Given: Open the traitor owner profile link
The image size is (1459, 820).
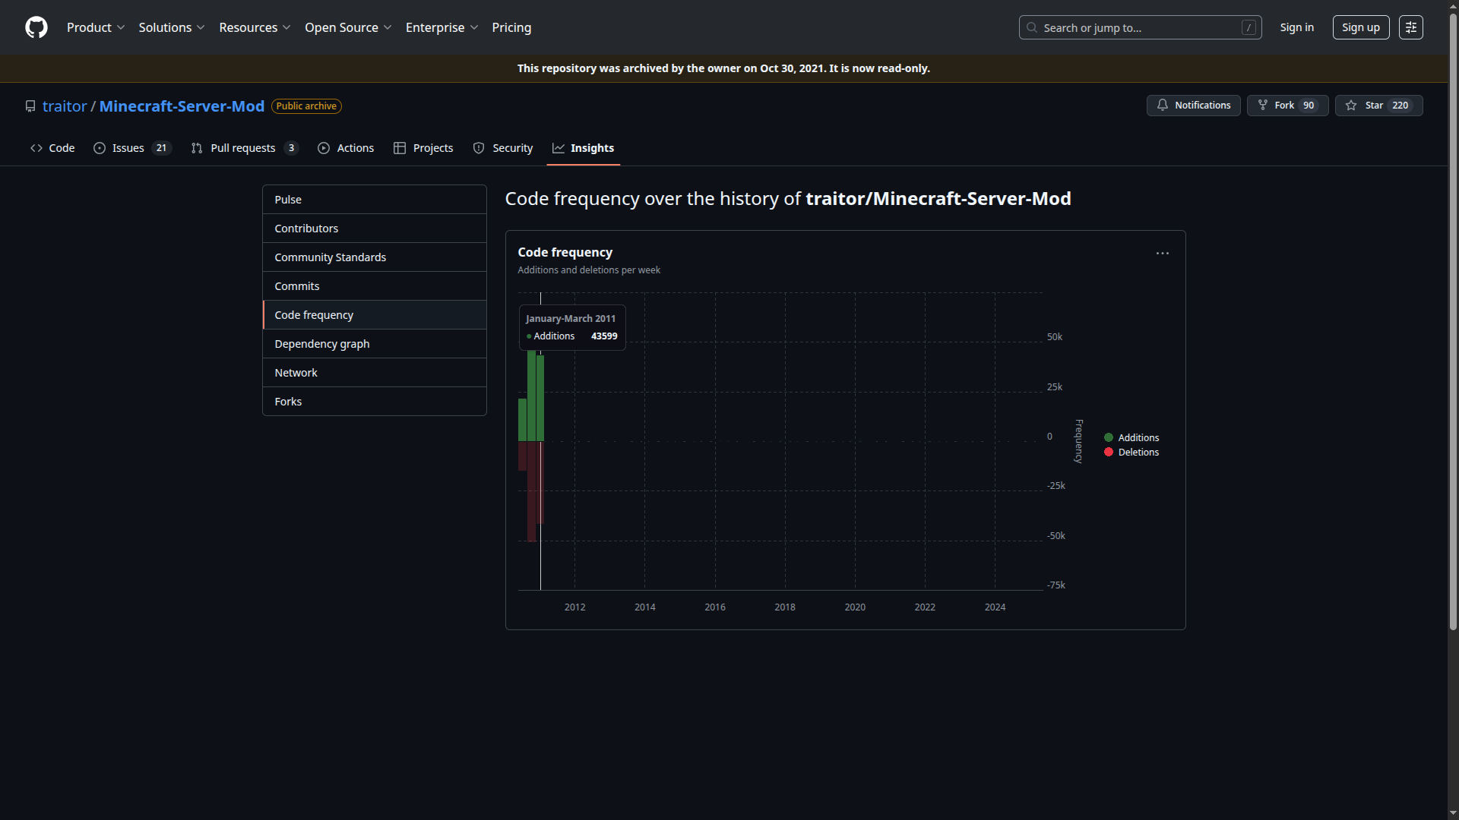Looking at the screenshot, I should tap(65, 106).
